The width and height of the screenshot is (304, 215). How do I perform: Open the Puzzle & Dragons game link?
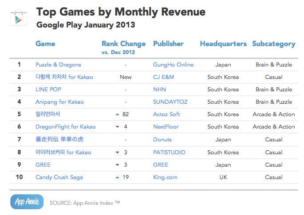coord(58,65)
